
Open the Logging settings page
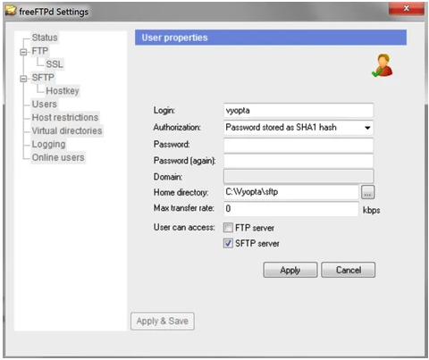(x=48, y=144)
